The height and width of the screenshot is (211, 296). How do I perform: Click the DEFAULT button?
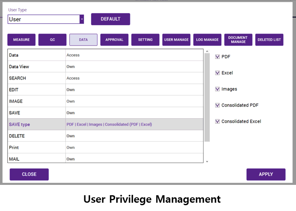(x=110, y=19)
